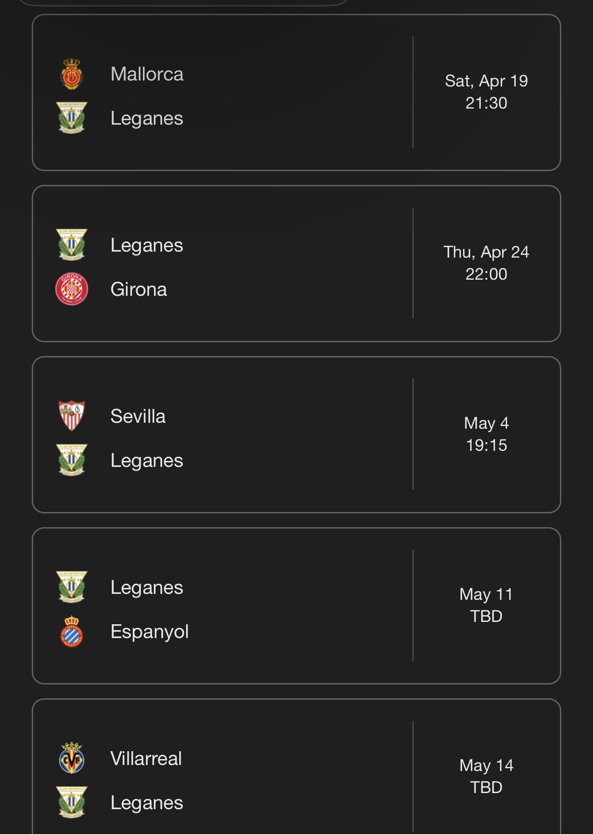Click Leganes crest in Sevilla fixture

(x=72, y=460)
